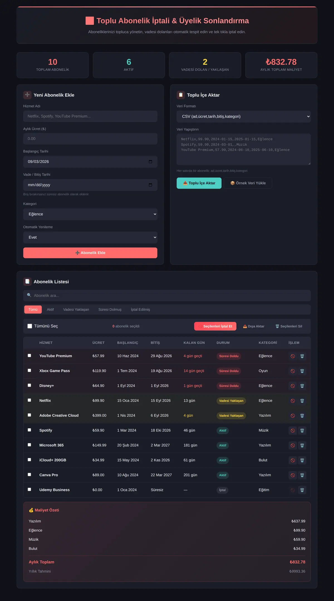Click Seçilenleri İptal Et button
The width and height of the screenshot is (334, 601).
pyautogui.click(x=215, y=326)
